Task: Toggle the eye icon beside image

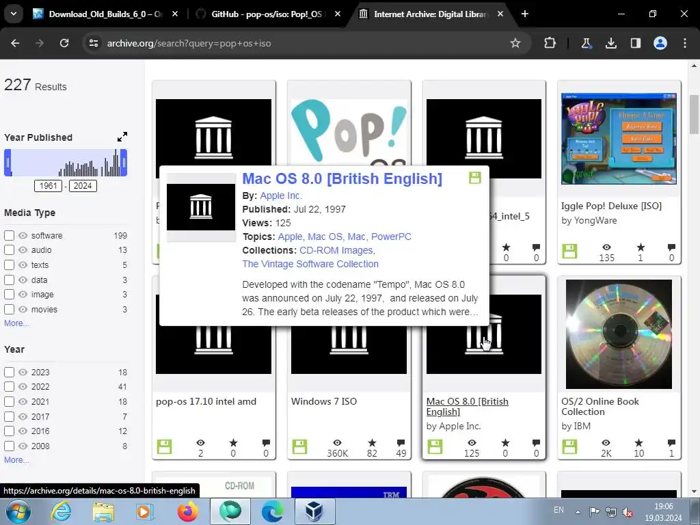Action: pos(23,294)
